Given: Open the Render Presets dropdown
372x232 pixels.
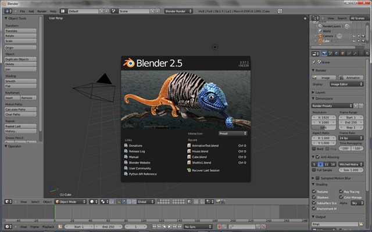Looking at the screenshot, I should (332, 106).
